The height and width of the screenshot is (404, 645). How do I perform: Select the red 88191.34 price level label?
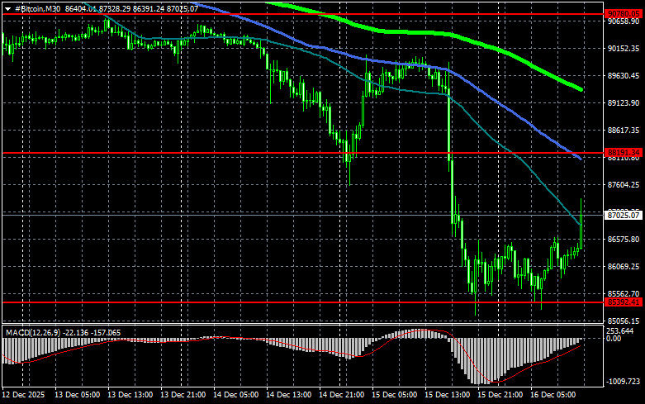[x=623, y=153]
